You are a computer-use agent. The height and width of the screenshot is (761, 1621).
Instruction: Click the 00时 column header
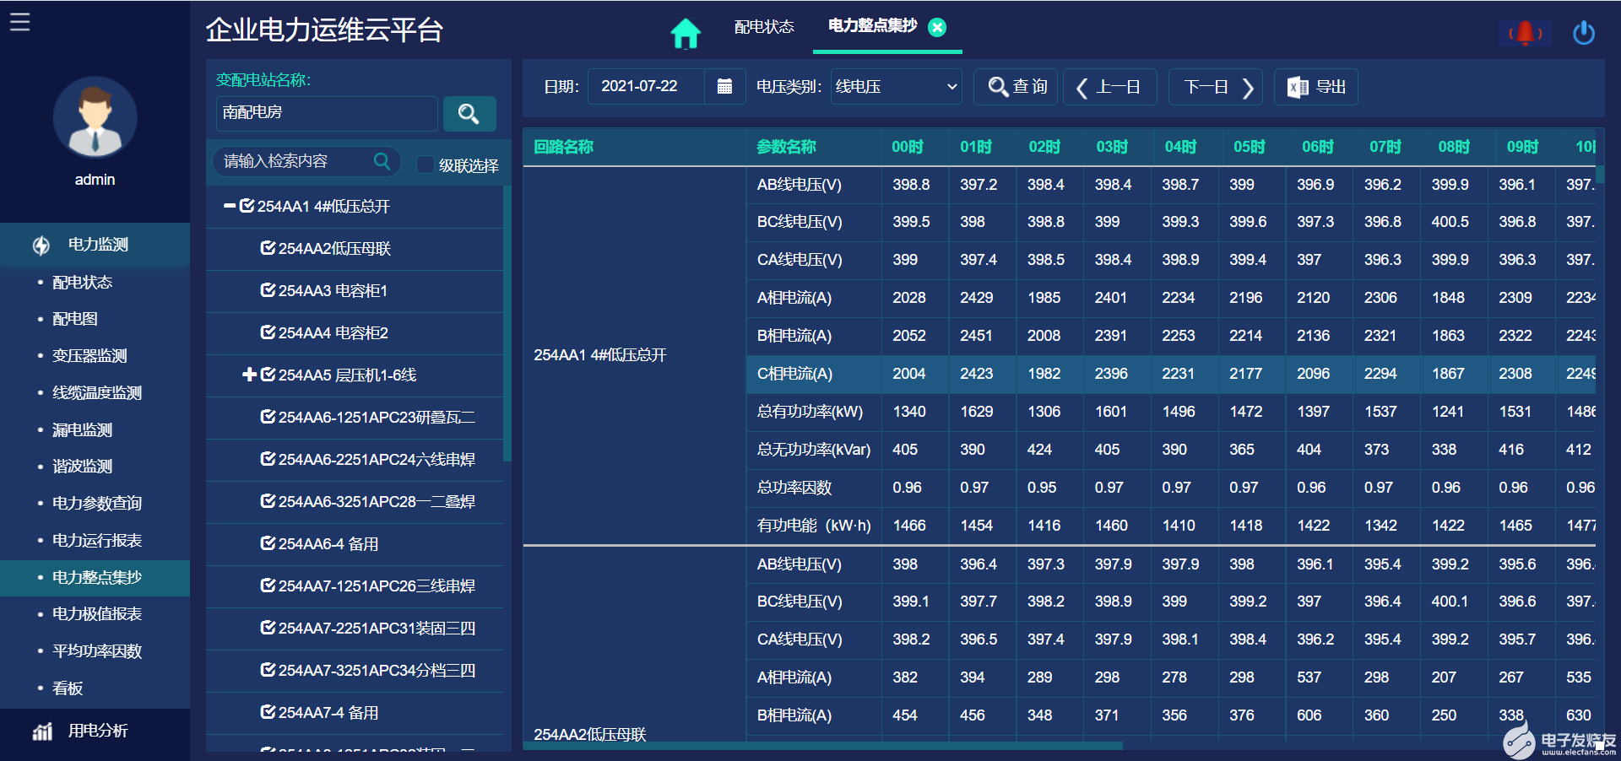[x=908, y=147]
